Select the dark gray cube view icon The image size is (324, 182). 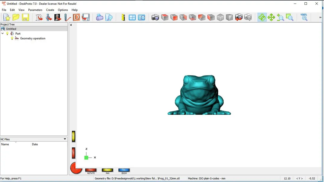coord(229,17)
